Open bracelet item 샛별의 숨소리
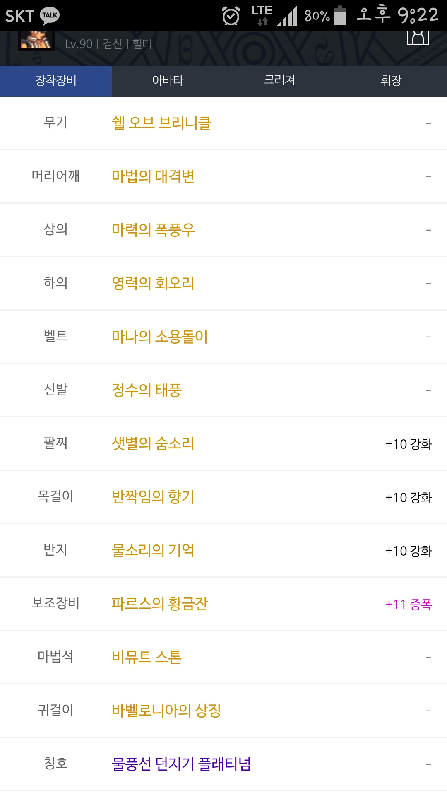This screenshot has height=795, width=447. point(153,444)
